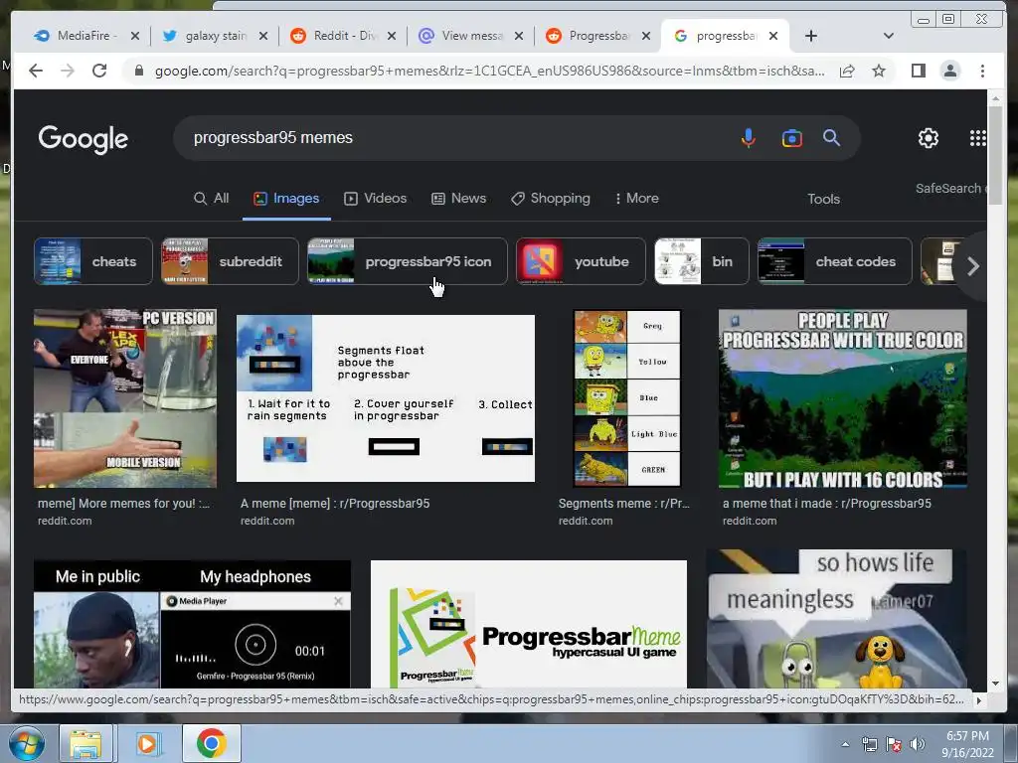Screen dimensions: 1018x763
Task: Click the lock icon in the address bar
Action: [x=138, y=71]
